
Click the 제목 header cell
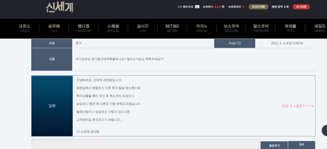point(52,43)
